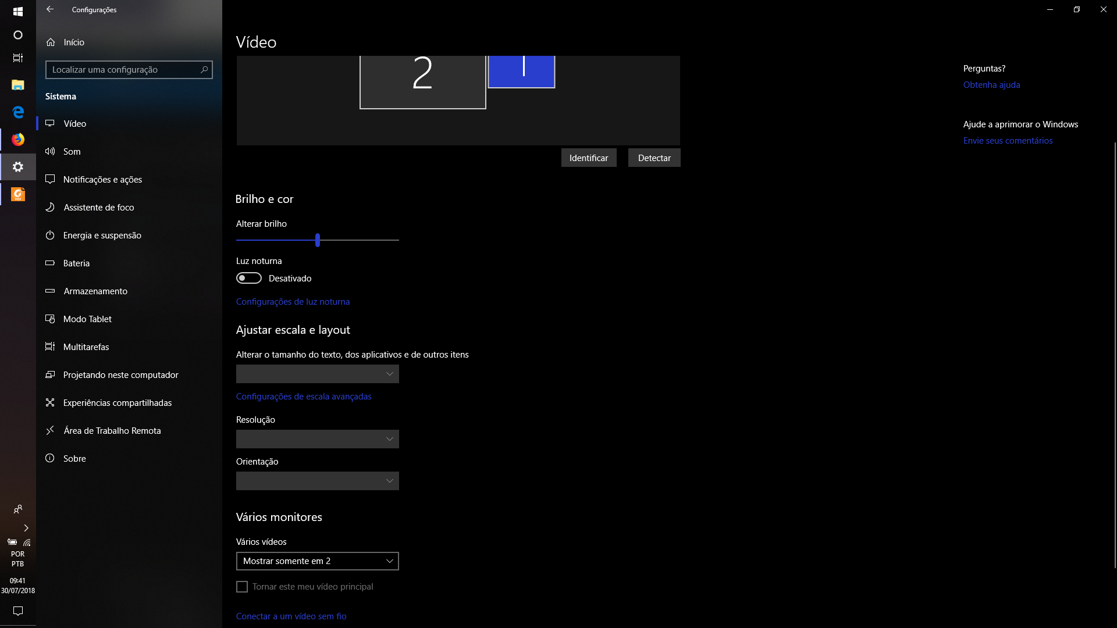1117x628 pixels.
Task: Click the Início home icon
Action: click(51, 42)
